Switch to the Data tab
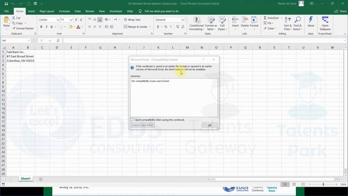This screenshot has height=196, width=348. pyautogui.click(x=78, y=11)
